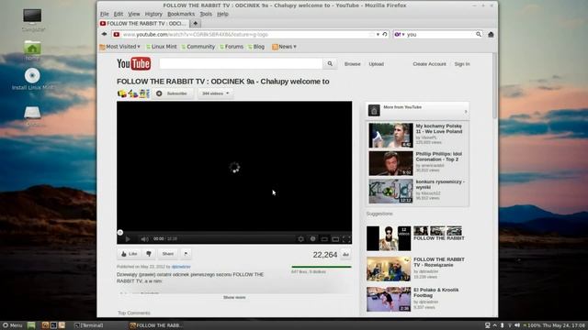The image size is (588, 330).
Task: Open Computer desktop icon
Action: coord(33,19)
